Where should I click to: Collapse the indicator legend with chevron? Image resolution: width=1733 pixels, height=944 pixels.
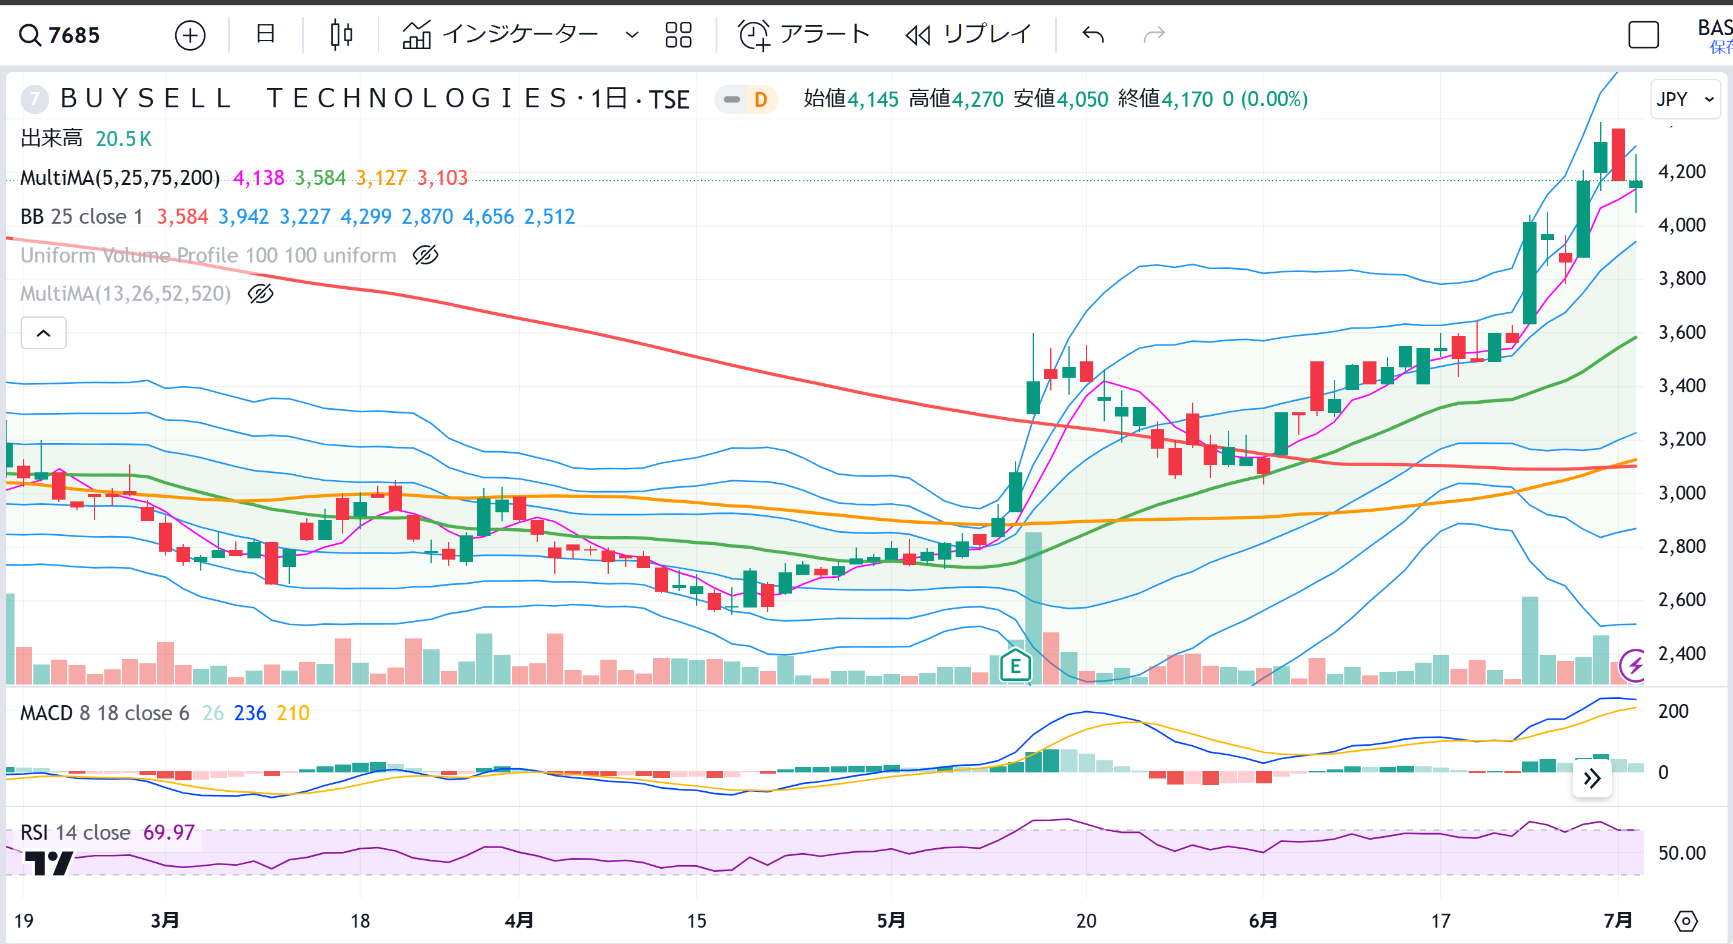click(x=43, y=333)
